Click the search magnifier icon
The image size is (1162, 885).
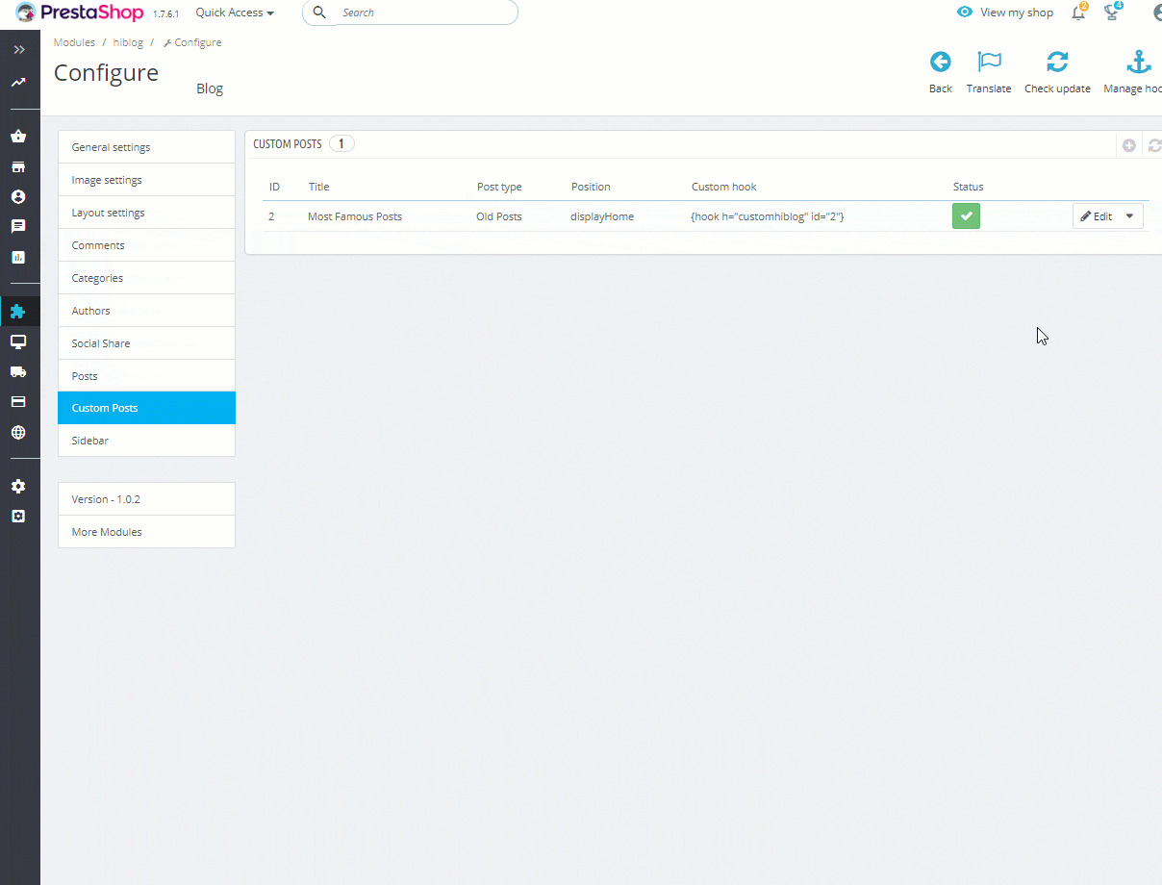[x=320, y=13]
